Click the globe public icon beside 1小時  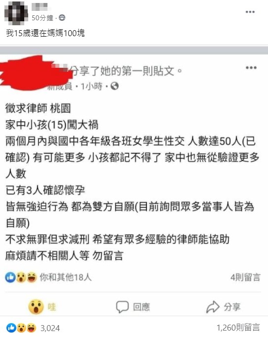[115, 86]
